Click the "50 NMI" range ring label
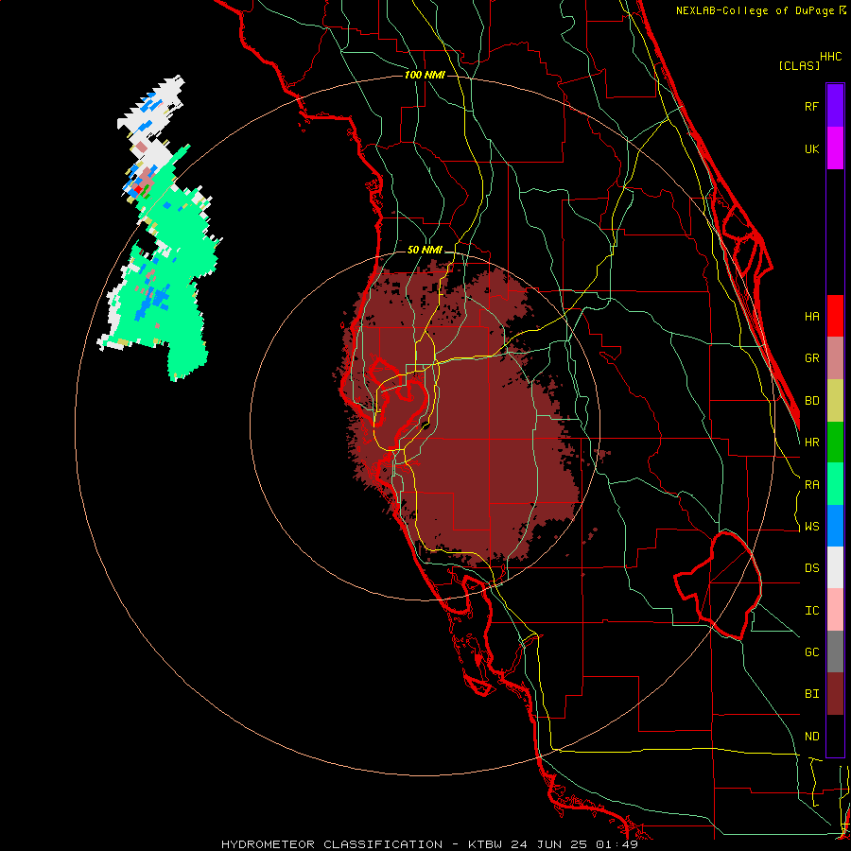This screenshot has width=851, height=851. [425, 251]
